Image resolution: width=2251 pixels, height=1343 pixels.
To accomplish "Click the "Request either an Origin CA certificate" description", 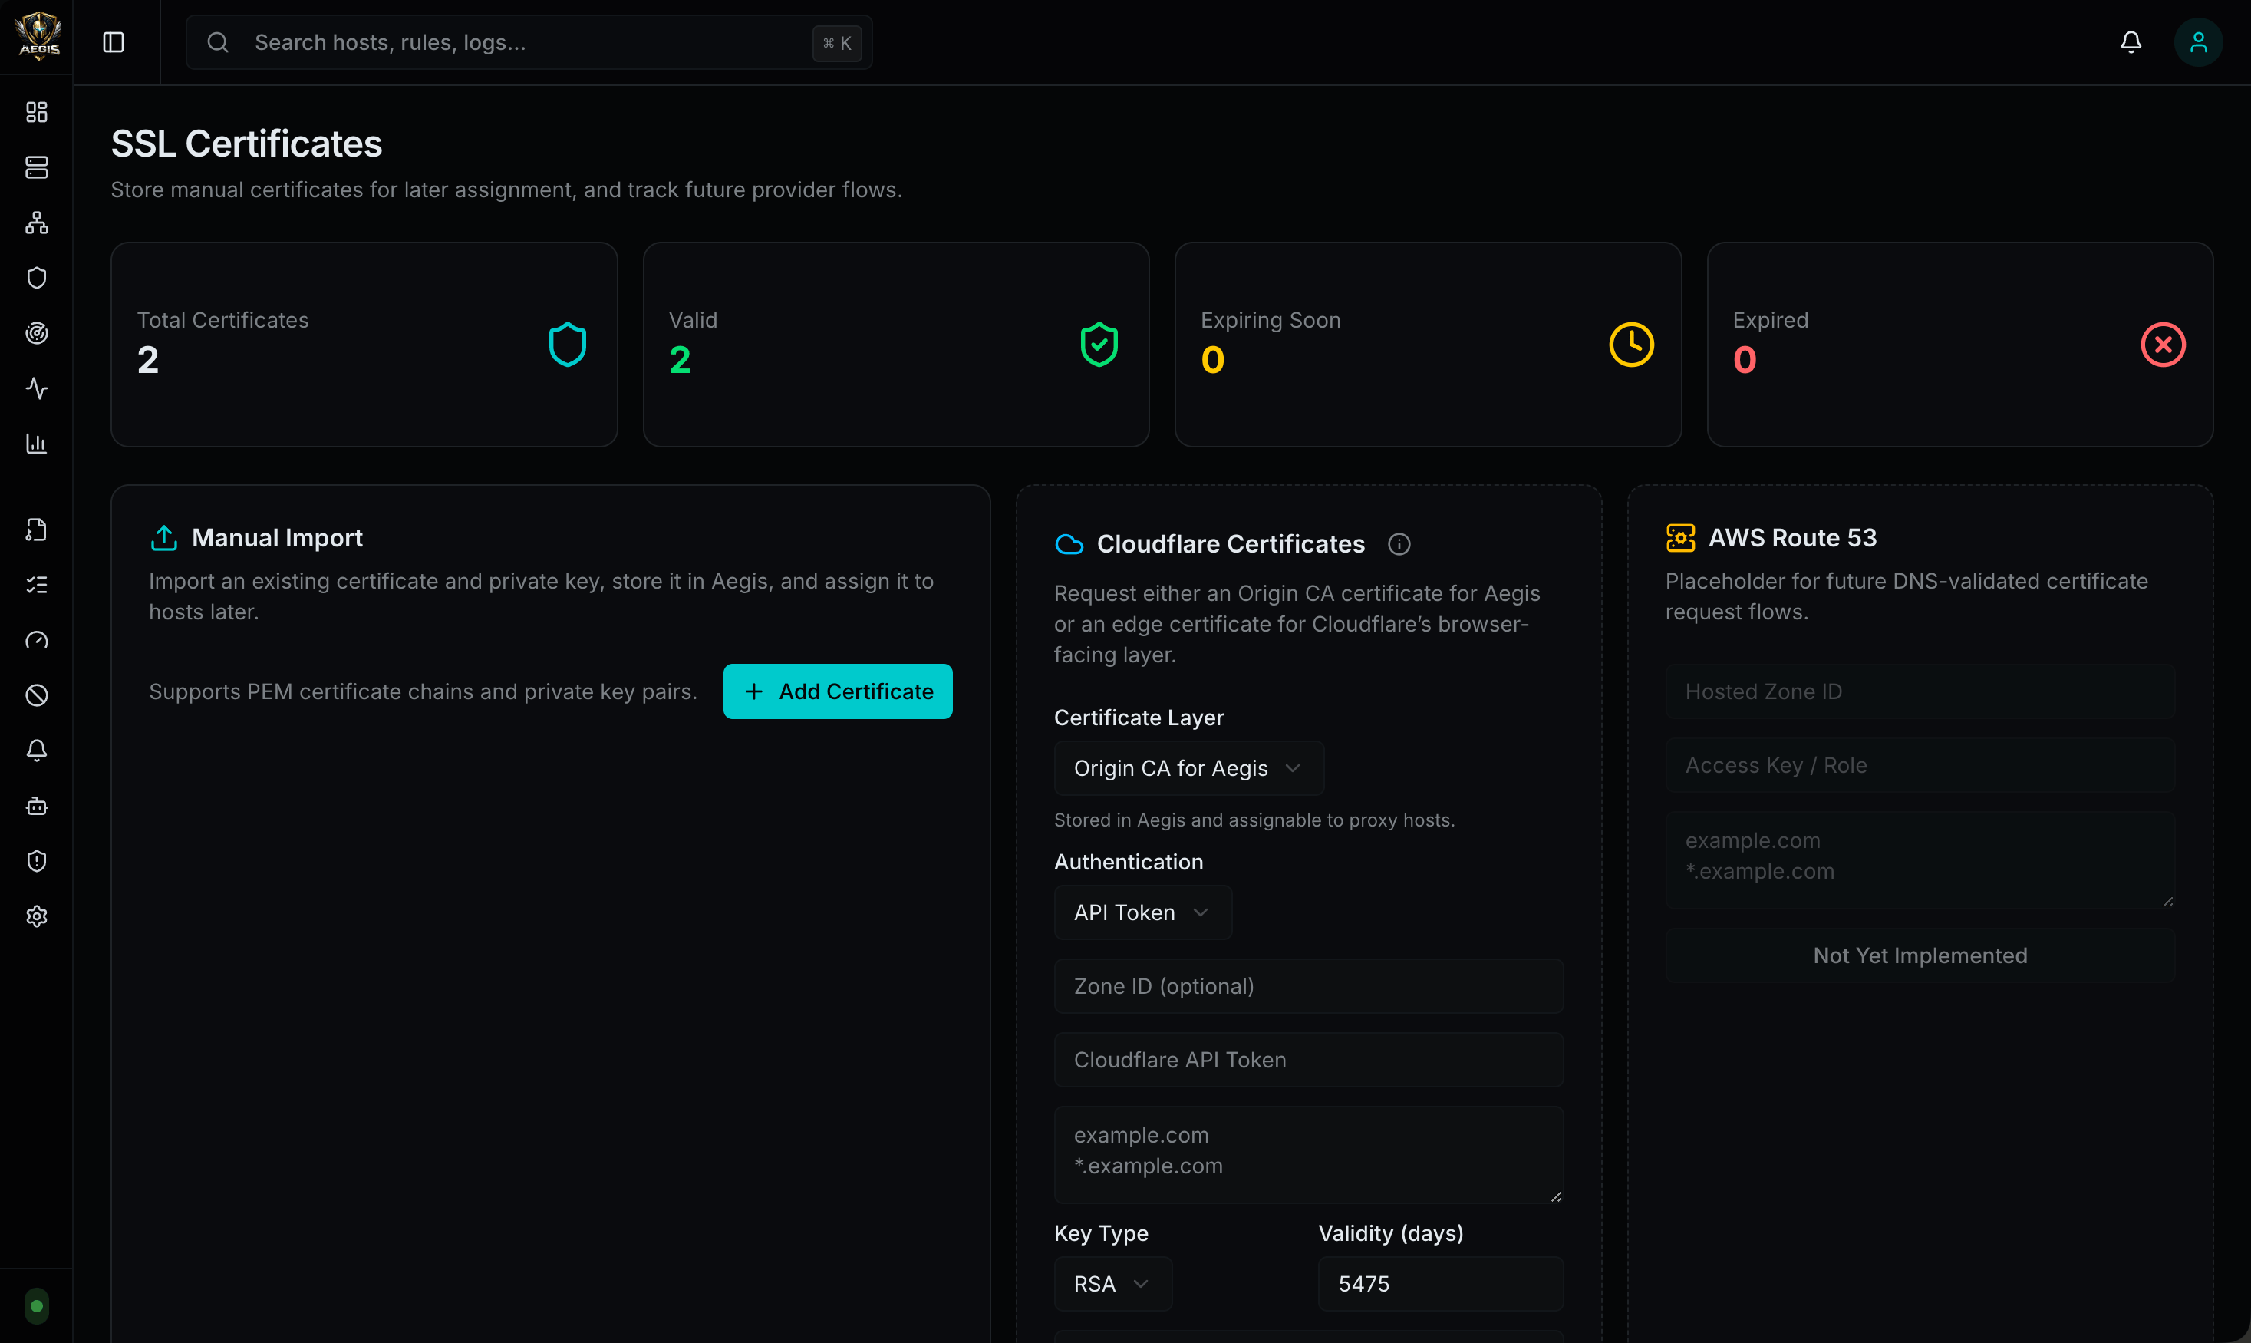I will point(1297,625).
